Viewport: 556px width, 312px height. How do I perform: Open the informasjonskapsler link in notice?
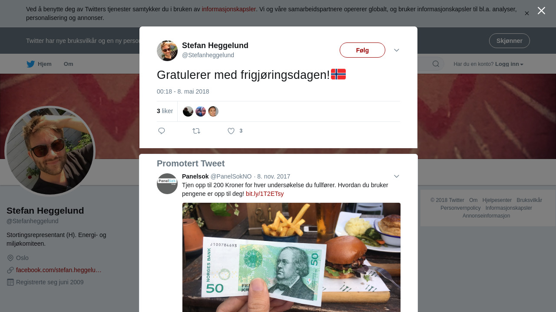click(229, 9)
